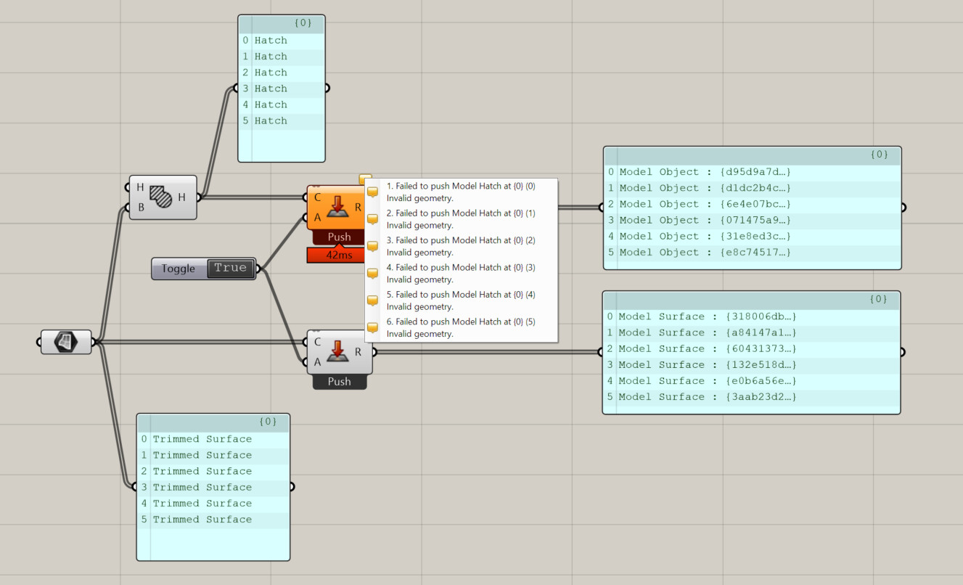The image size is (963, 585).
Task: Click the balloon icon beside message 1
Action: pyautogui.click(x=373, y=192)
